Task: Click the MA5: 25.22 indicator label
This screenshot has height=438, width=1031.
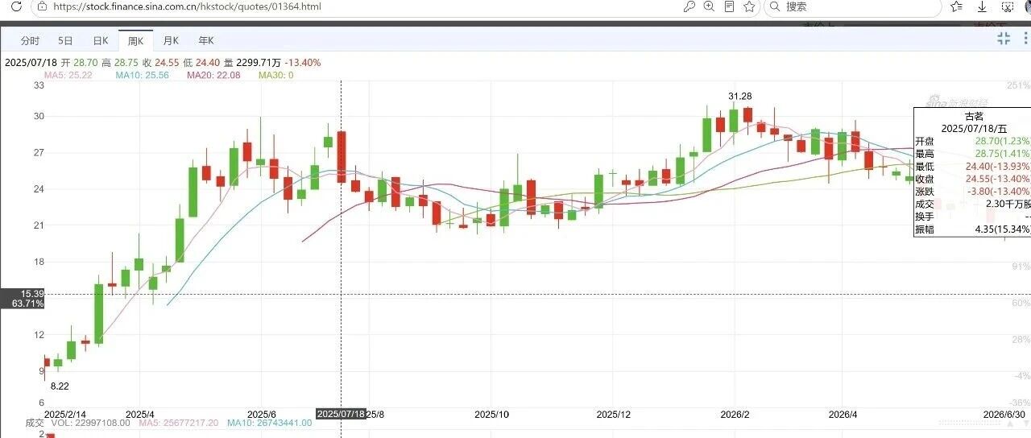Action: (x=68, y=75)
